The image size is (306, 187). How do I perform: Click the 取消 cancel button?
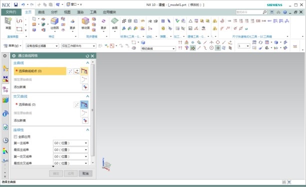pos(85,173)
